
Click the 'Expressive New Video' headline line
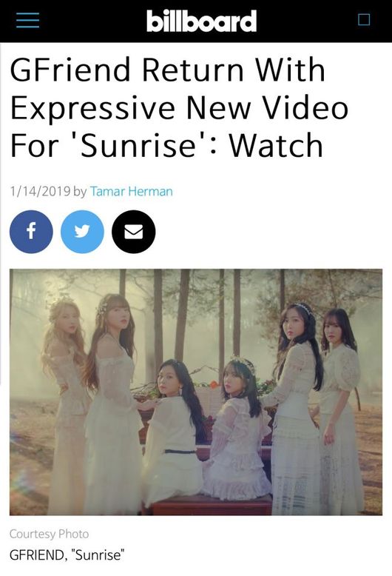(x=179, y=108)
